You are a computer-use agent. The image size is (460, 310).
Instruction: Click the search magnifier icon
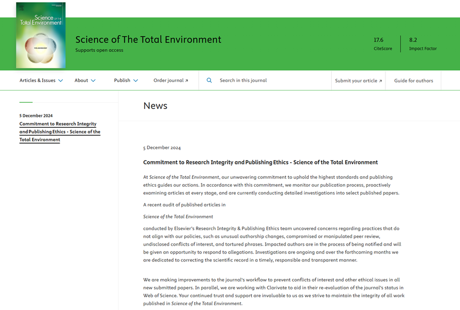pyautogui.click(x=209, y=80)
